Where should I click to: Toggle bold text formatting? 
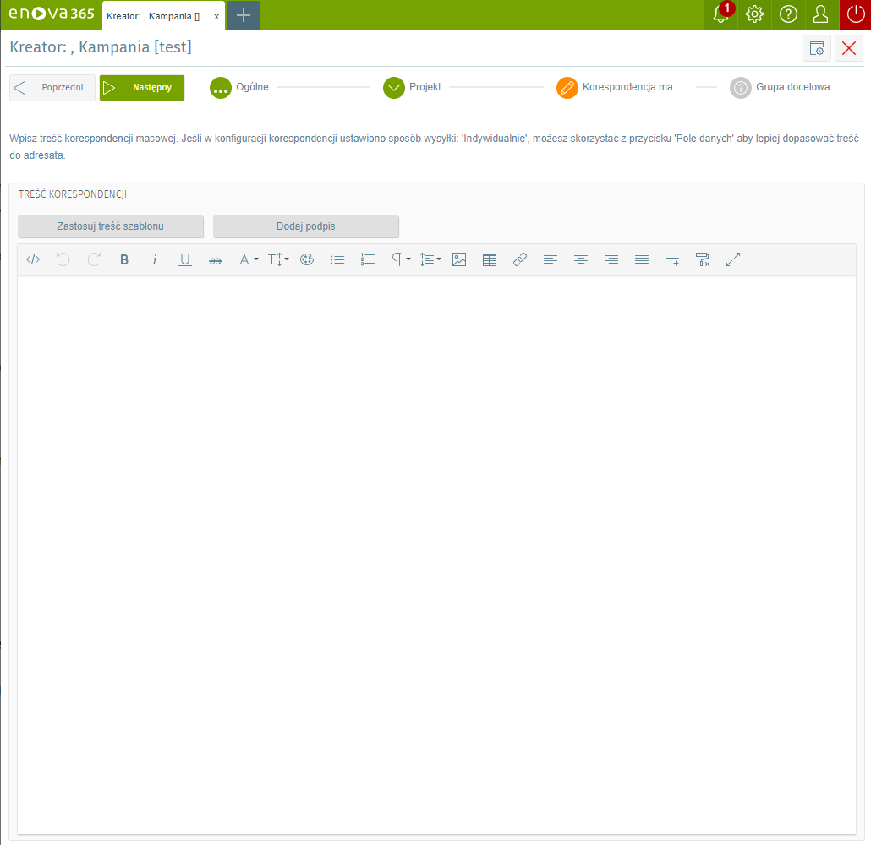[124, 260]
